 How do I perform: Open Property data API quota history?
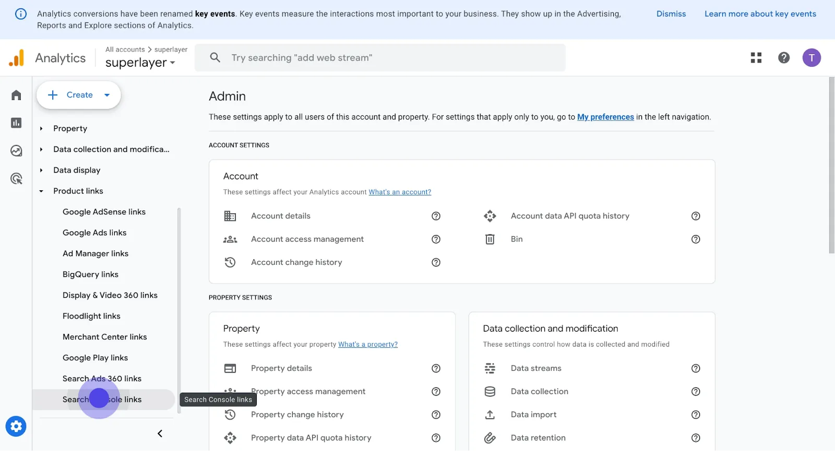[311, 438]
